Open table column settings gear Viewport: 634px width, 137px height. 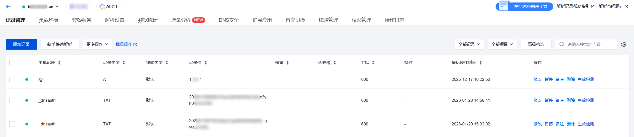pos(624,44)
